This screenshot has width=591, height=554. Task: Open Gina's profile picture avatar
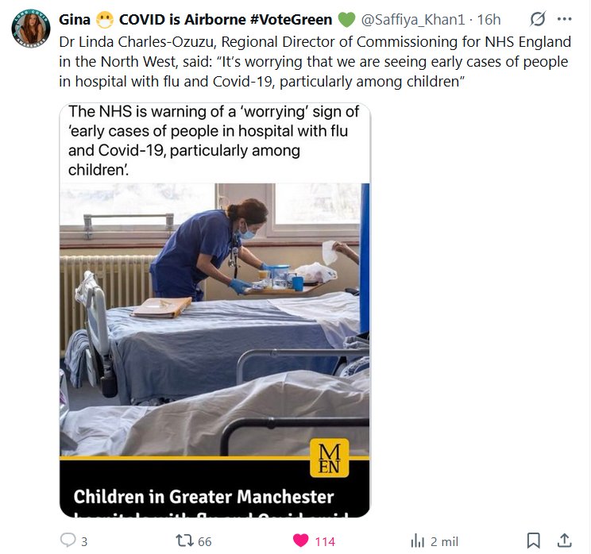coord(30,28)
